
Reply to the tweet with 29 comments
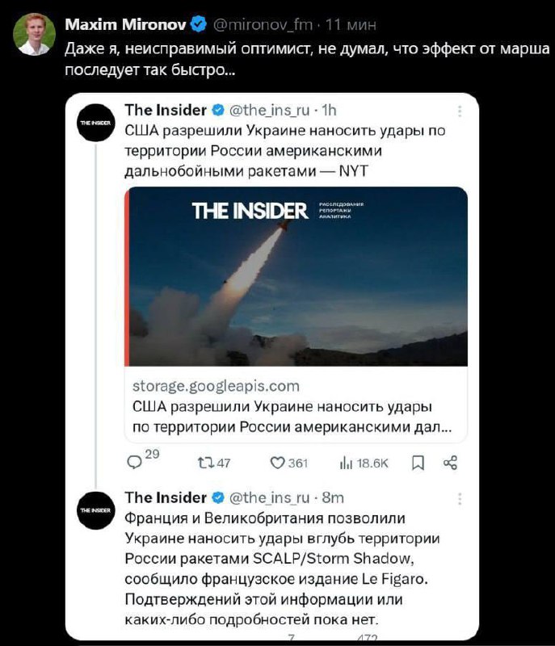coord(142,460)
